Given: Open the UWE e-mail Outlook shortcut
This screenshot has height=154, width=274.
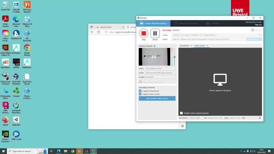Looking at the screenshot, I should (x=16, y=135).
